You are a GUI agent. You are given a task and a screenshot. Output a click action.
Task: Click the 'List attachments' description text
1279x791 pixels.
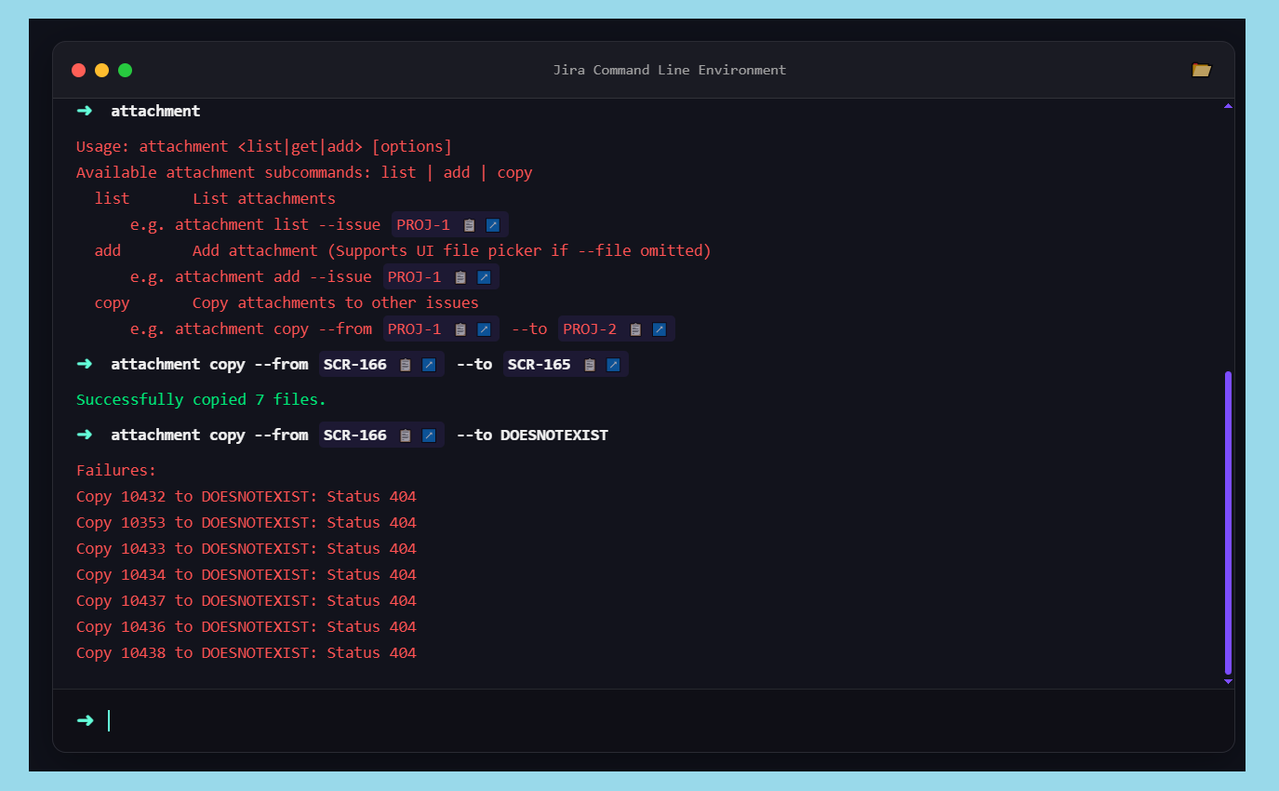pyautogui.click(x=264, y=199)
